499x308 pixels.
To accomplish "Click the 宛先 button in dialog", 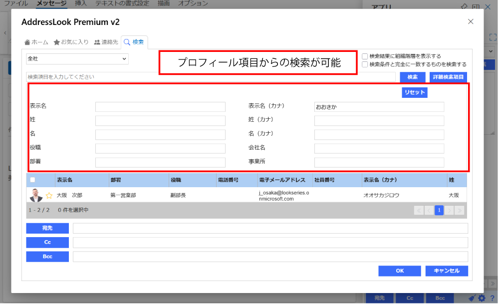I will [x=47, y=228].
